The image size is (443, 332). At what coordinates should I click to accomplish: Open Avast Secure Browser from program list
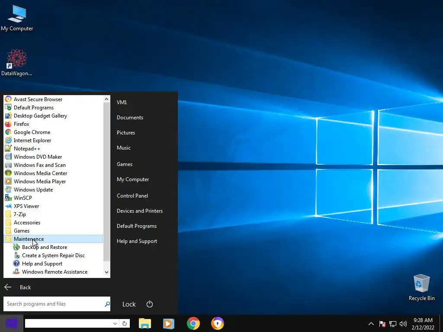click(x=53, y=99)
